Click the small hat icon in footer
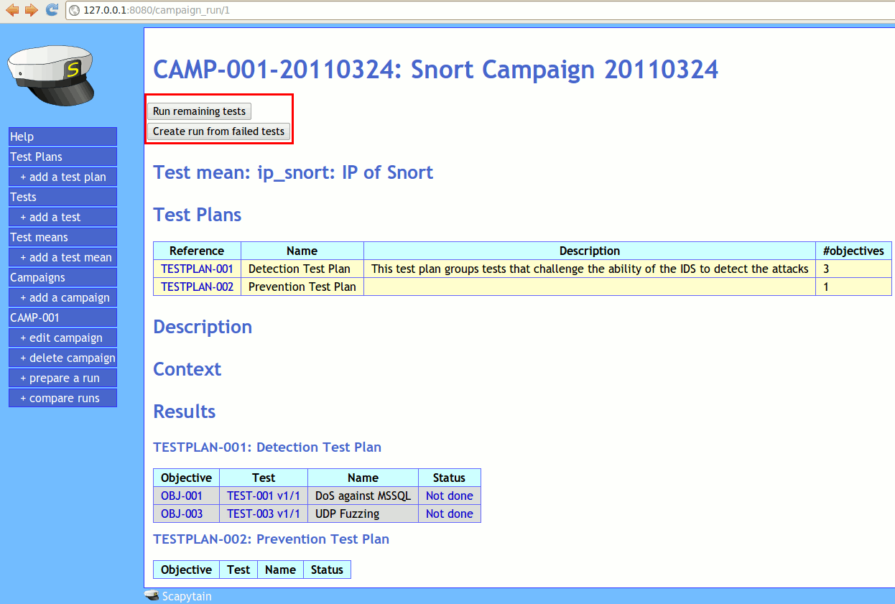 (x=152, y=596)
